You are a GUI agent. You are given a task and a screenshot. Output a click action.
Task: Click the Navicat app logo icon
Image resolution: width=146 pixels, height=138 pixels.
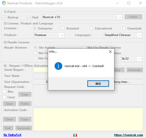(x=4, y=3)
